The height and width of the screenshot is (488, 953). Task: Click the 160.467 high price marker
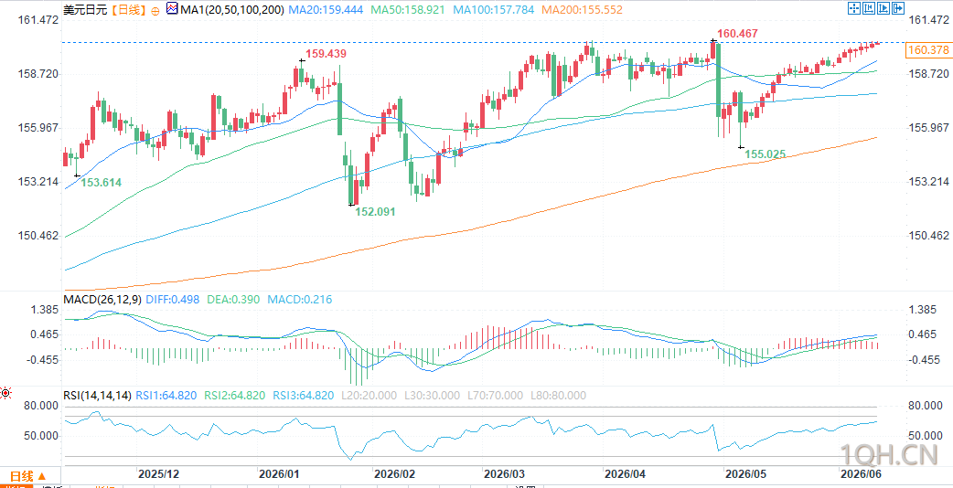[737, 34]
